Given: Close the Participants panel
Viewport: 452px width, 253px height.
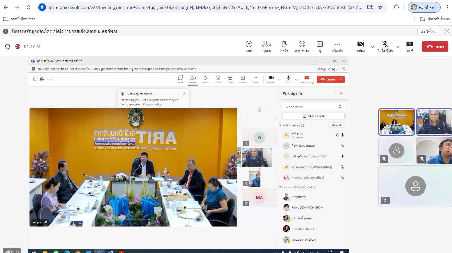Looking at the screenshot, I should click(341, 93).
